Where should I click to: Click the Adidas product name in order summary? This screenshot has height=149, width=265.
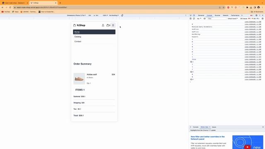point(92,74)
